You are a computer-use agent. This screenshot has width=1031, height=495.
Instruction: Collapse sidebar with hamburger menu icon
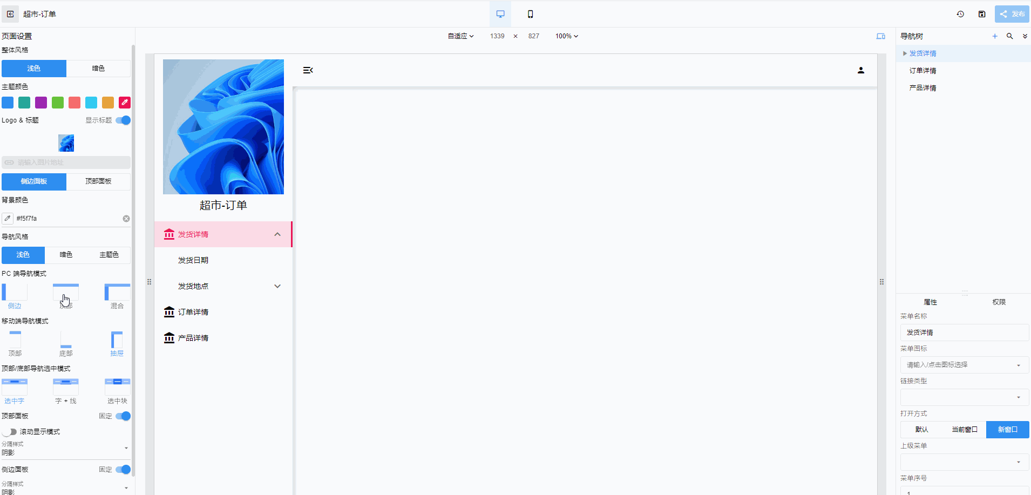(308, 70)
